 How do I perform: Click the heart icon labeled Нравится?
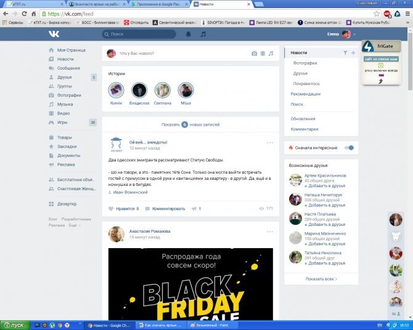coord(111,209)
